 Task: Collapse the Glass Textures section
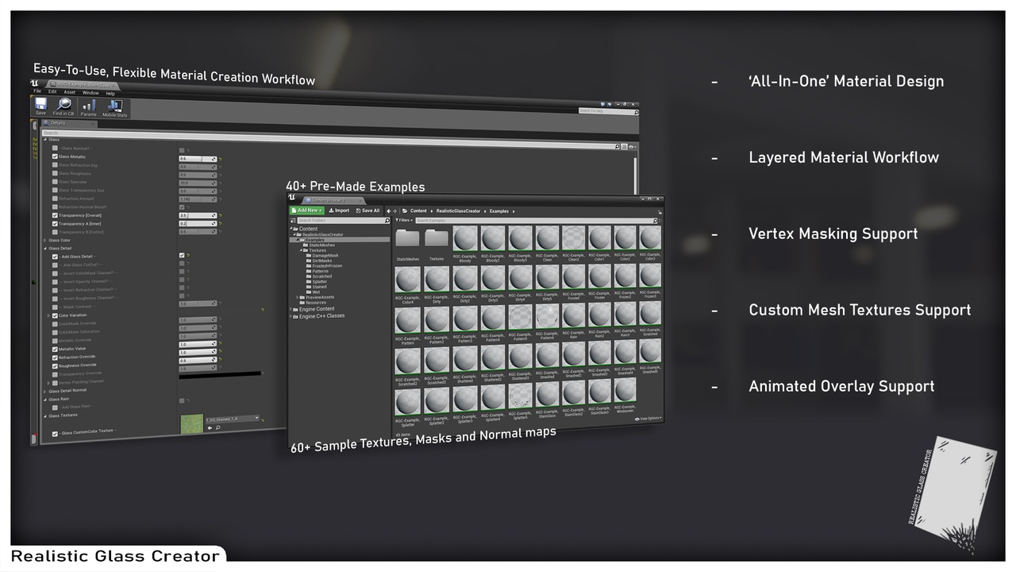click(x=44, y=415)
